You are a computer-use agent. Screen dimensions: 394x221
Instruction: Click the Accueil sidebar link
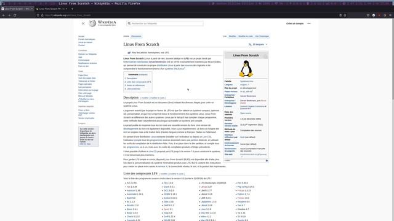pos(81,36)
